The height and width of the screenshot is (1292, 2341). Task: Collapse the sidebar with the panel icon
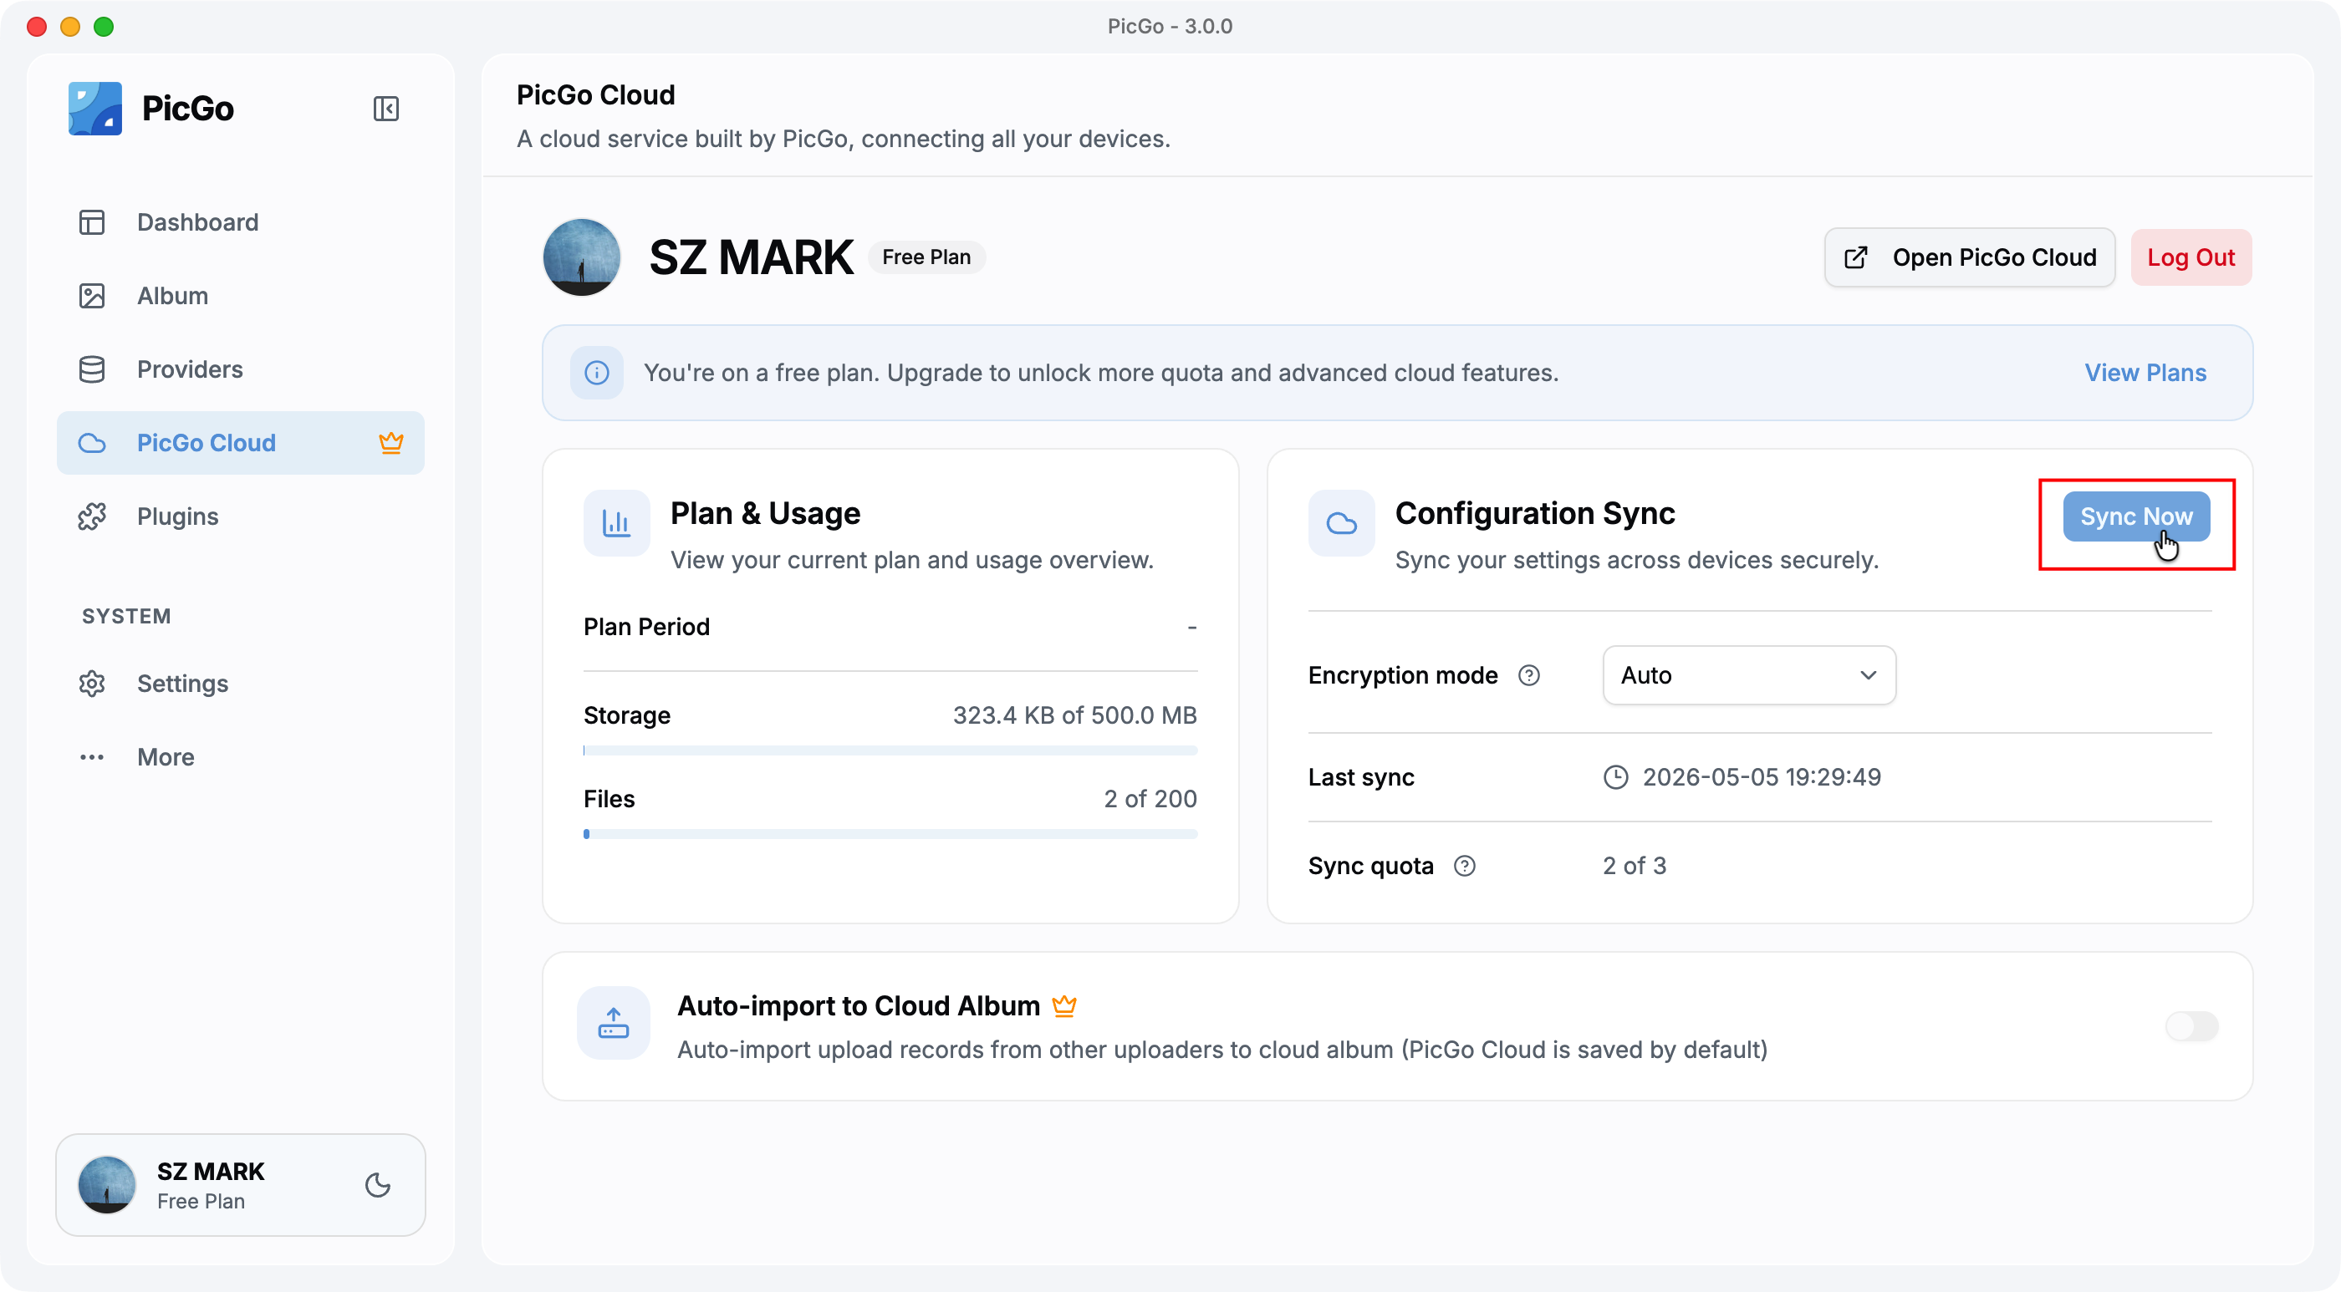click(x=385, y=108)
